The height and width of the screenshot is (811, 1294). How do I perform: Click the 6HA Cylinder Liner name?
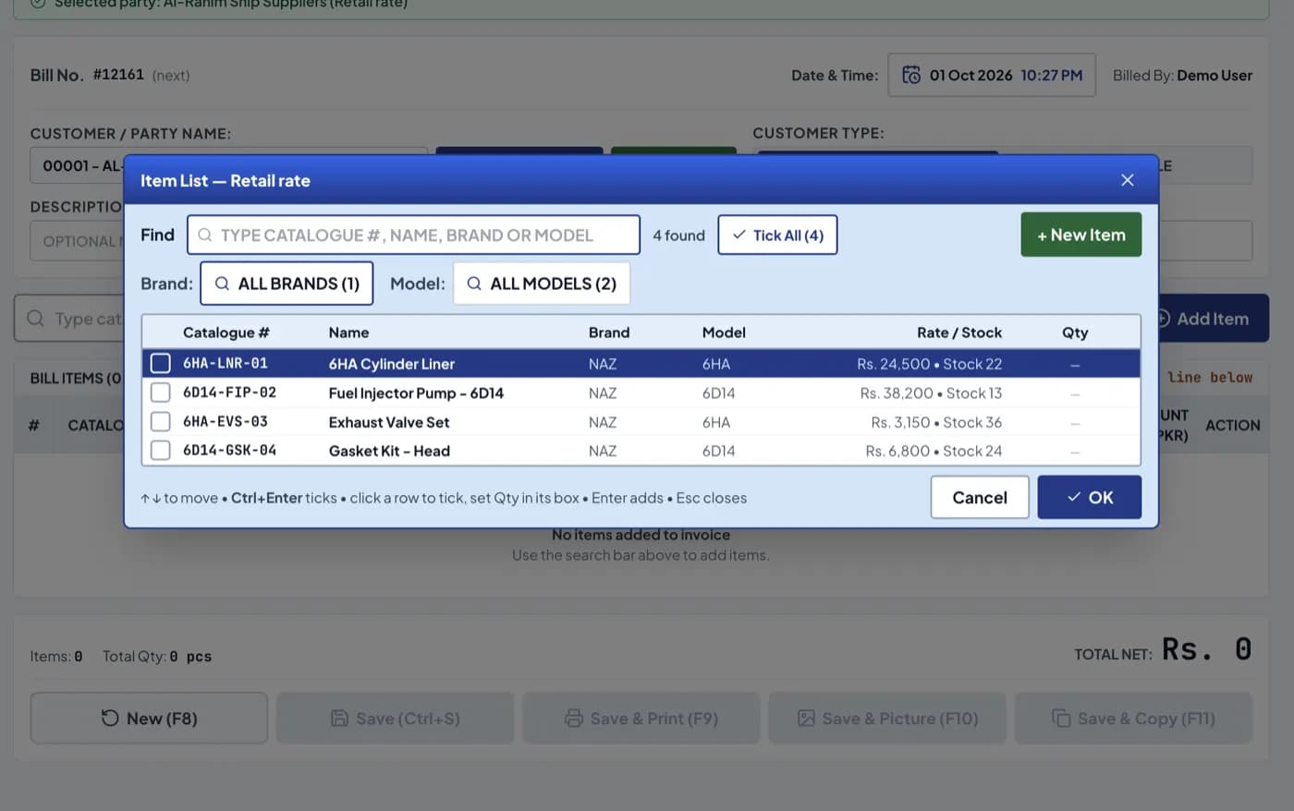(392, 364)
